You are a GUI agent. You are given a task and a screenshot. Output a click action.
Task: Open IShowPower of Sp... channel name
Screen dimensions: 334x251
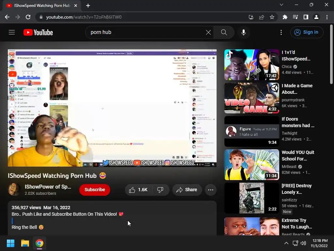(x=48, y=187)
